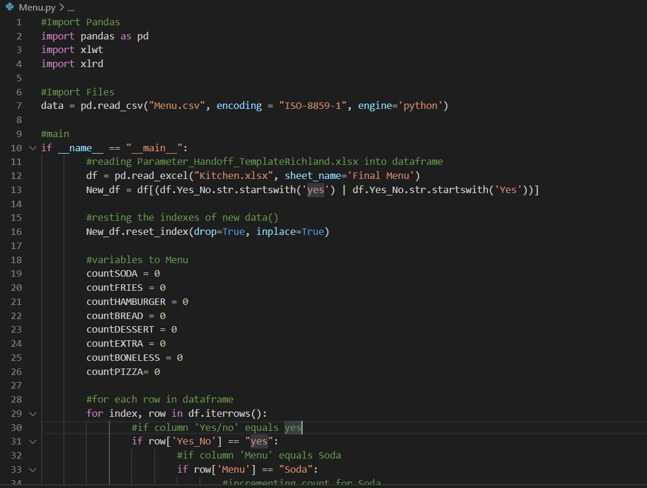The height and width of the screenshot is (488, 647).
Task: Collapse the if __name__ block fold arrow
Action: coord(33,148)
